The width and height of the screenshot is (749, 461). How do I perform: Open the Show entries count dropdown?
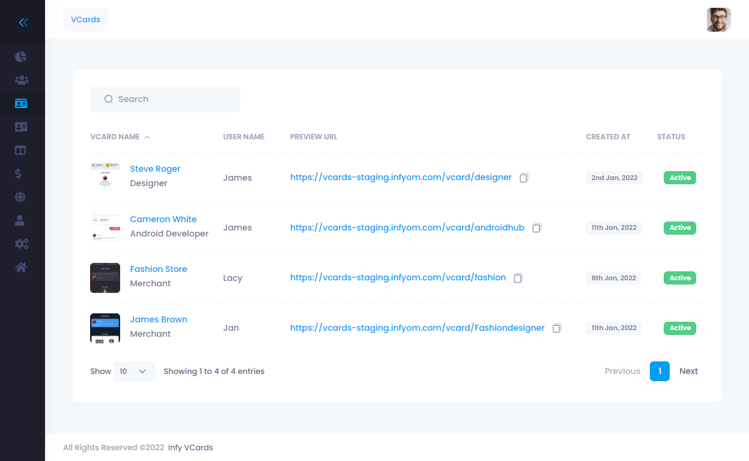click(x=134, y=372)
